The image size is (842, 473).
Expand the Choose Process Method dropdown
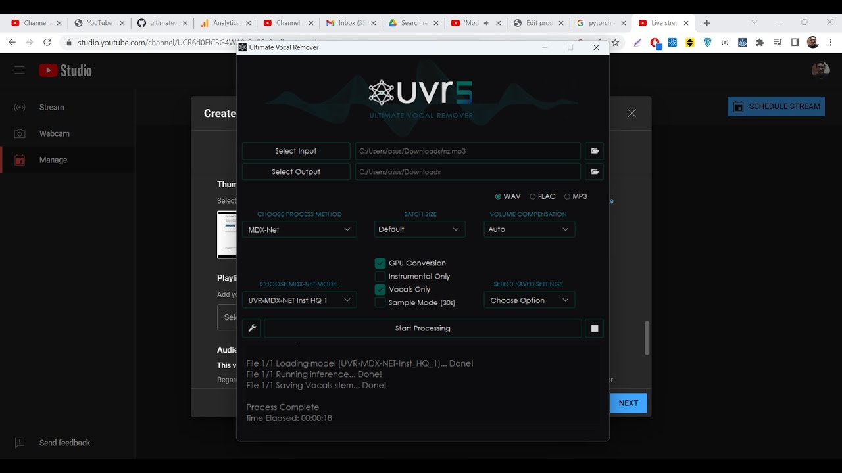(x=299, y=229)
